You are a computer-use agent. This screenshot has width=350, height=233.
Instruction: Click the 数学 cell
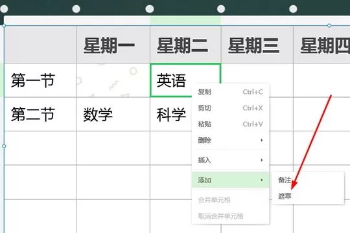[113, 114]
